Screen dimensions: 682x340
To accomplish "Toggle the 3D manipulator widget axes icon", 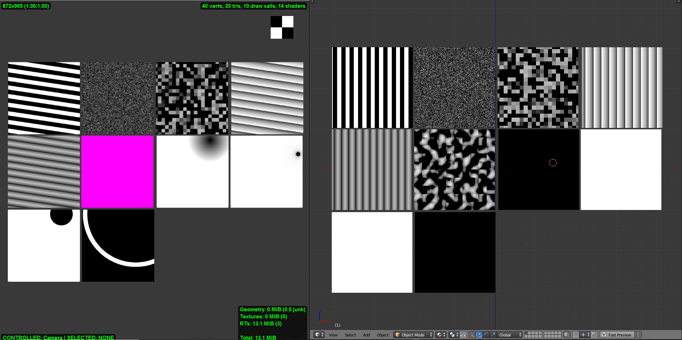I will coord(471,335).
